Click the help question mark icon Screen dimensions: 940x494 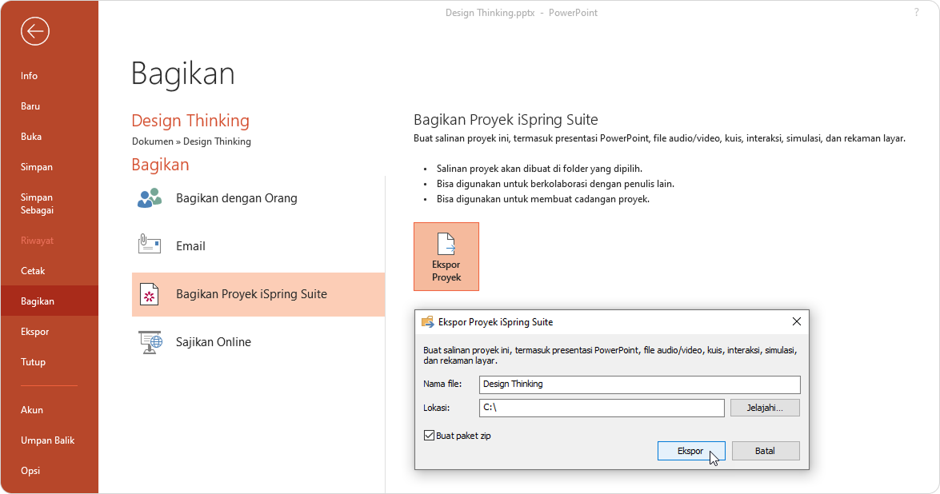[916, 13]
